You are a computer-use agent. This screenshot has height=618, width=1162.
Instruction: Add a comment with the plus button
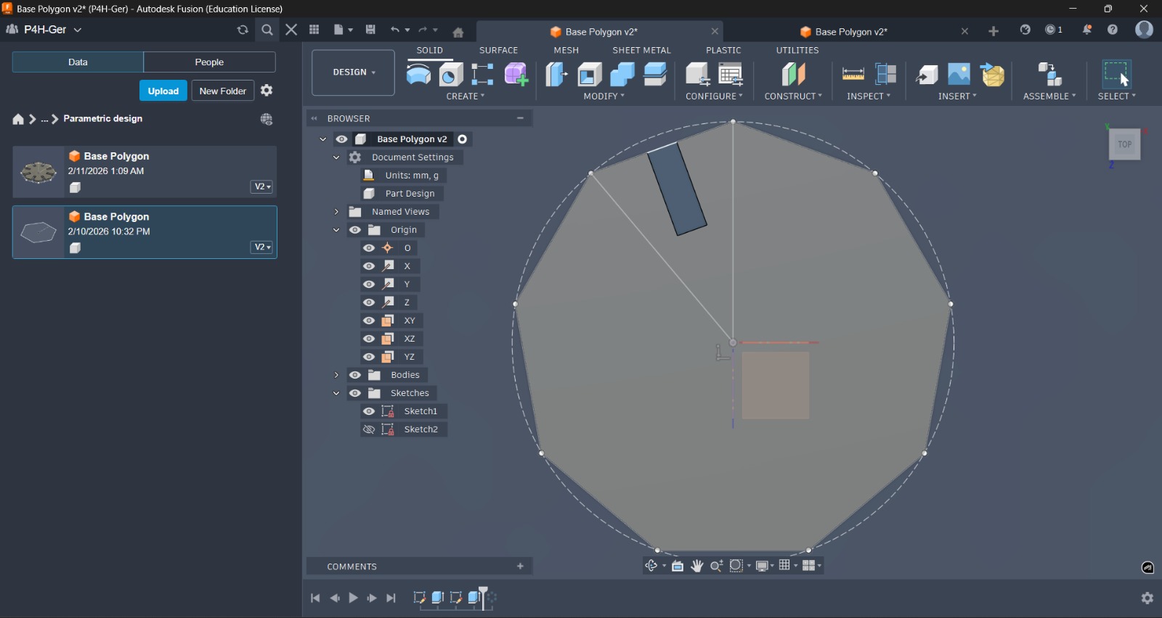[x=520, y=566]
